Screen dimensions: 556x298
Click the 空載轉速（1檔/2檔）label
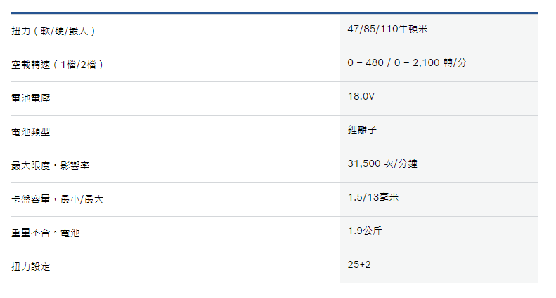(57, 65)
